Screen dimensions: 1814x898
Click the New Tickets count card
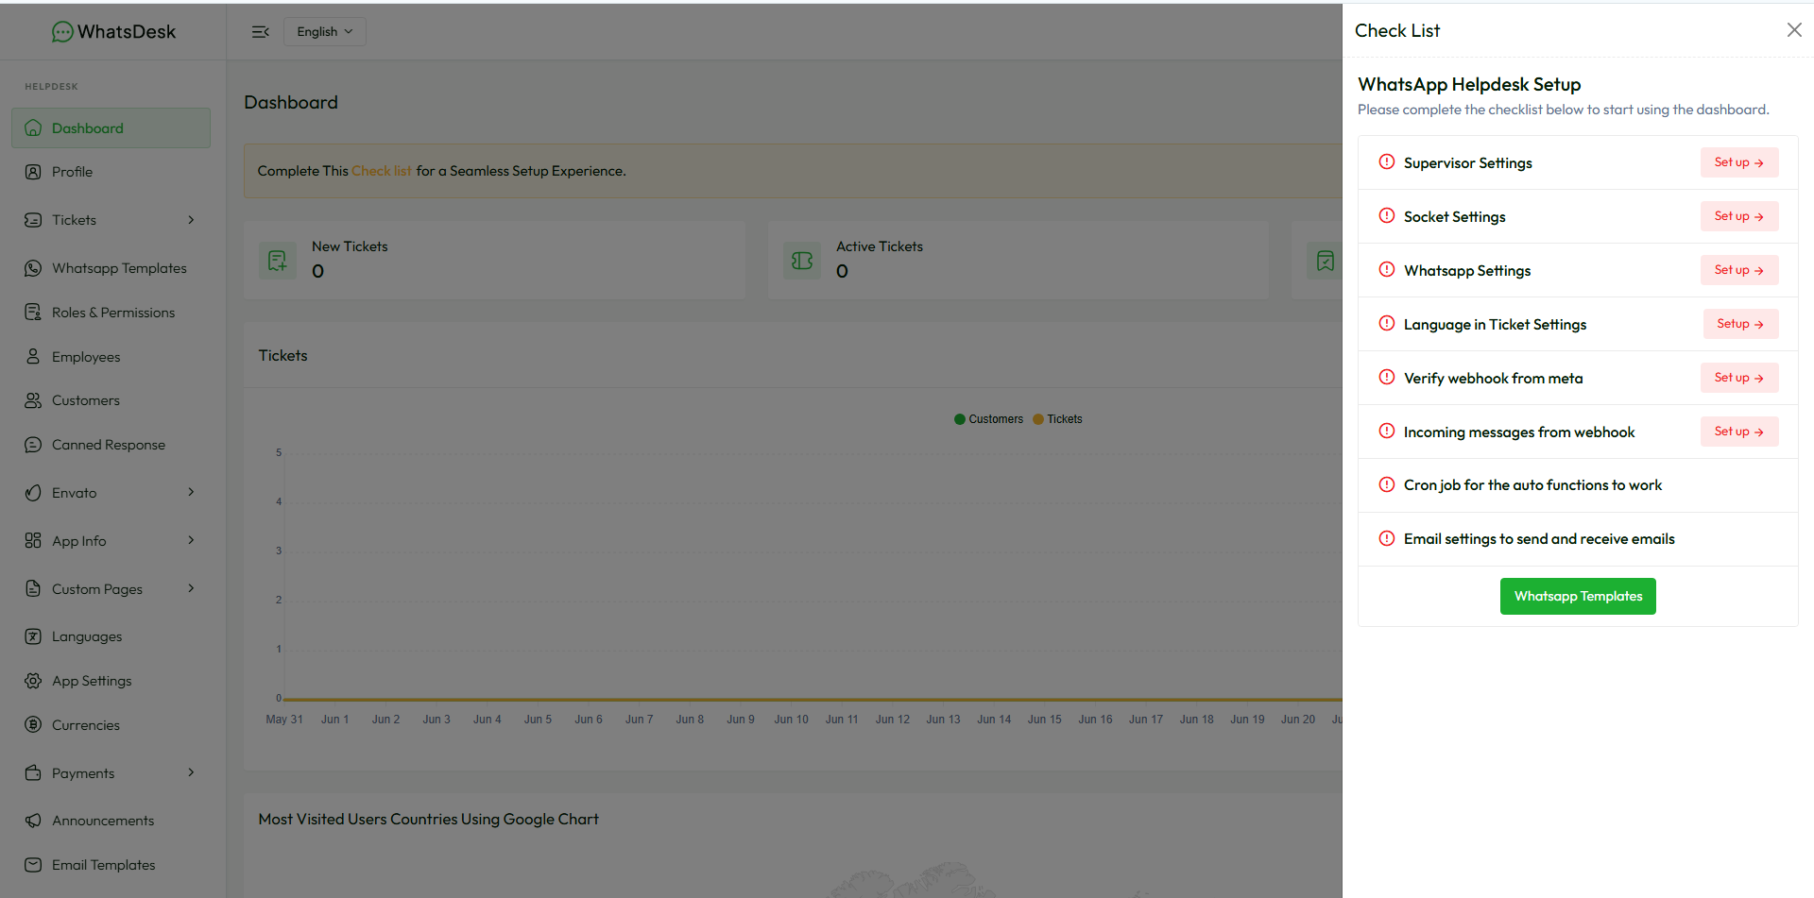click(x=494, y=261)
